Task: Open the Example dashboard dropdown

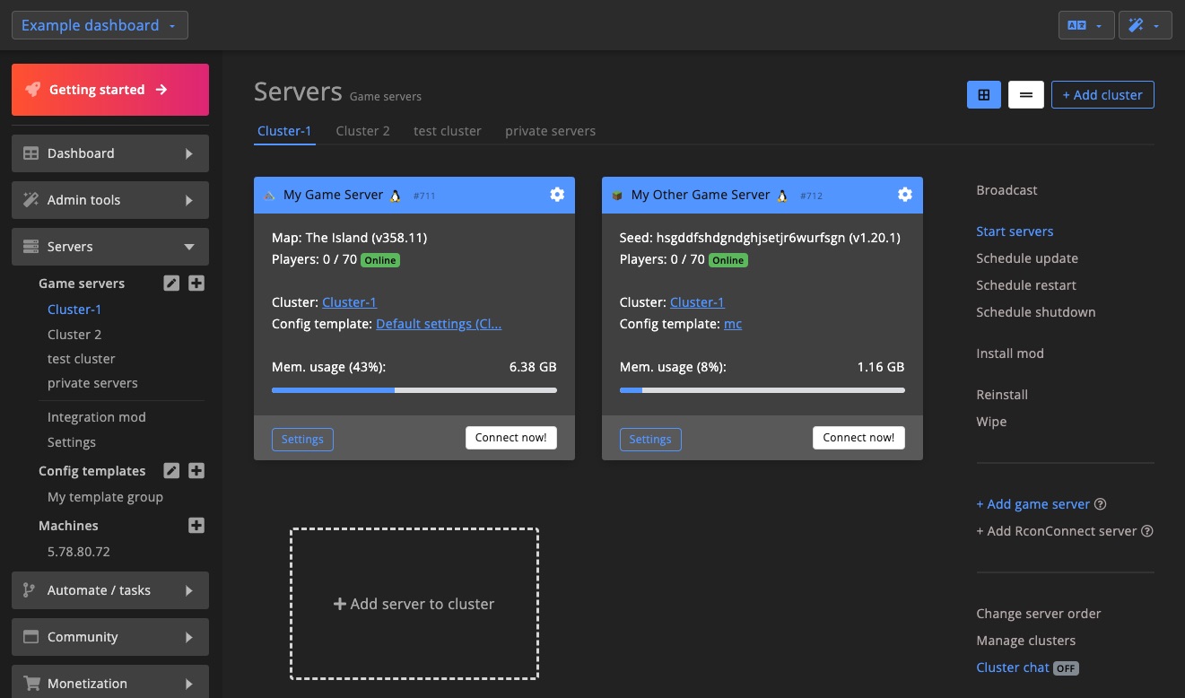Action: (100, 25)
